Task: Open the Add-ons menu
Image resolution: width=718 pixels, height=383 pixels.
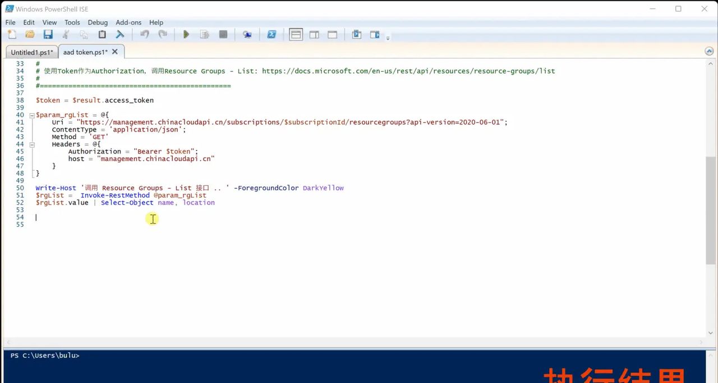Action: pos(128,22)
